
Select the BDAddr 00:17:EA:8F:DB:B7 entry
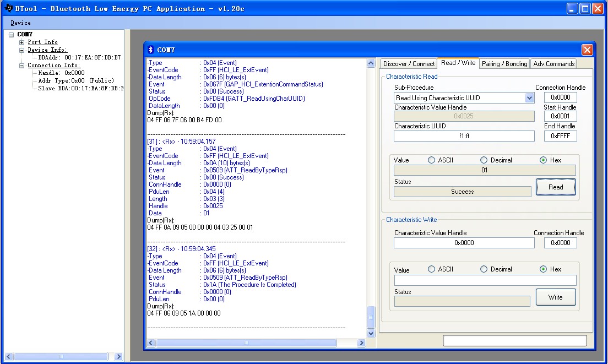coord(79,57)
